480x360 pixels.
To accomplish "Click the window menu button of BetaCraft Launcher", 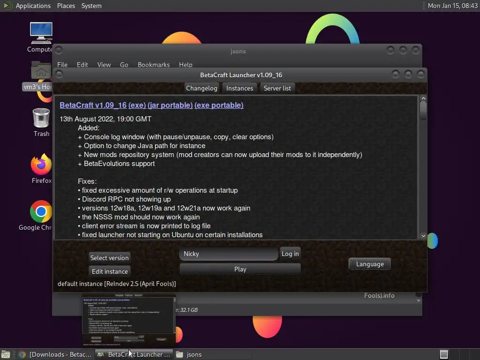I will click(59, 74).
